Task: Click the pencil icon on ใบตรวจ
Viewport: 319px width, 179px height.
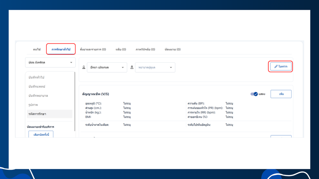Action: click(x=276, y=66)
